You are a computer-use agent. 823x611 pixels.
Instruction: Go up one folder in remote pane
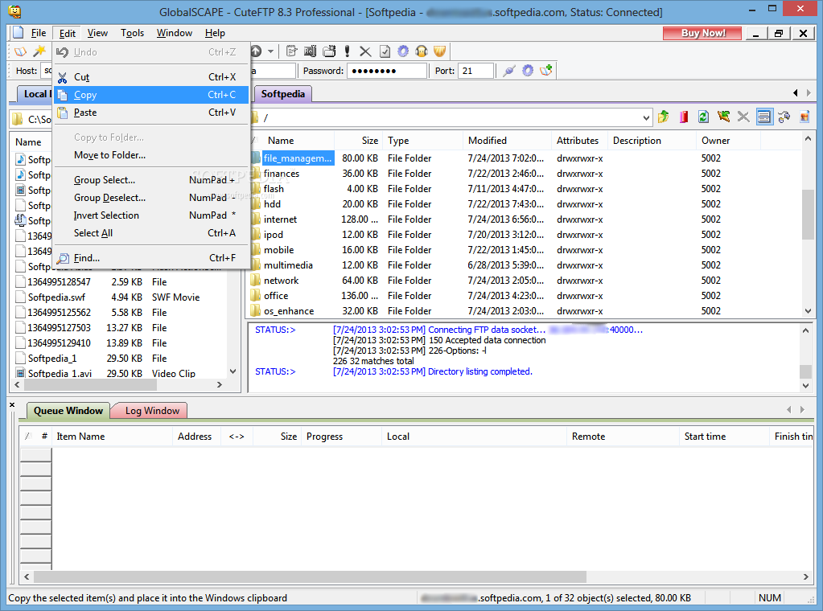pos(664,117)
